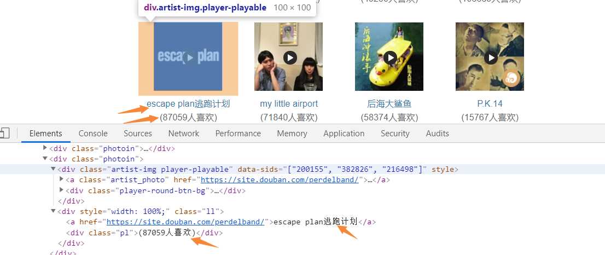Collapse the div class ll node
This screenshot has width=605, height=255.
pos(53,211)
